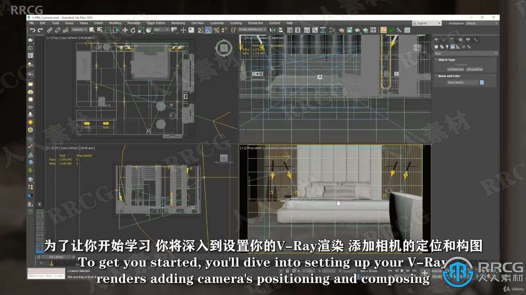Choose Rectangular Selection Region tool
This screenshot has width=526, height=295.
(108, 30)
